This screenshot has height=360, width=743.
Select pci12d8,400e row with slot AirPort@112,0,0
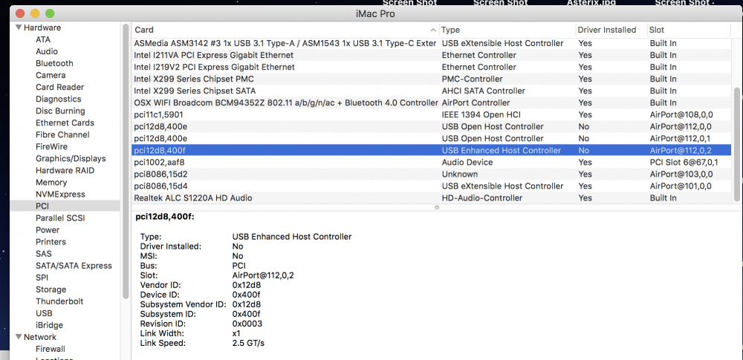(432, 126)
